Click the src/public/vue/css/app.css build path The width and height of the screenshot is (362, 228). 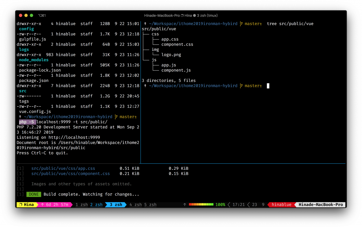coord(63,168)
